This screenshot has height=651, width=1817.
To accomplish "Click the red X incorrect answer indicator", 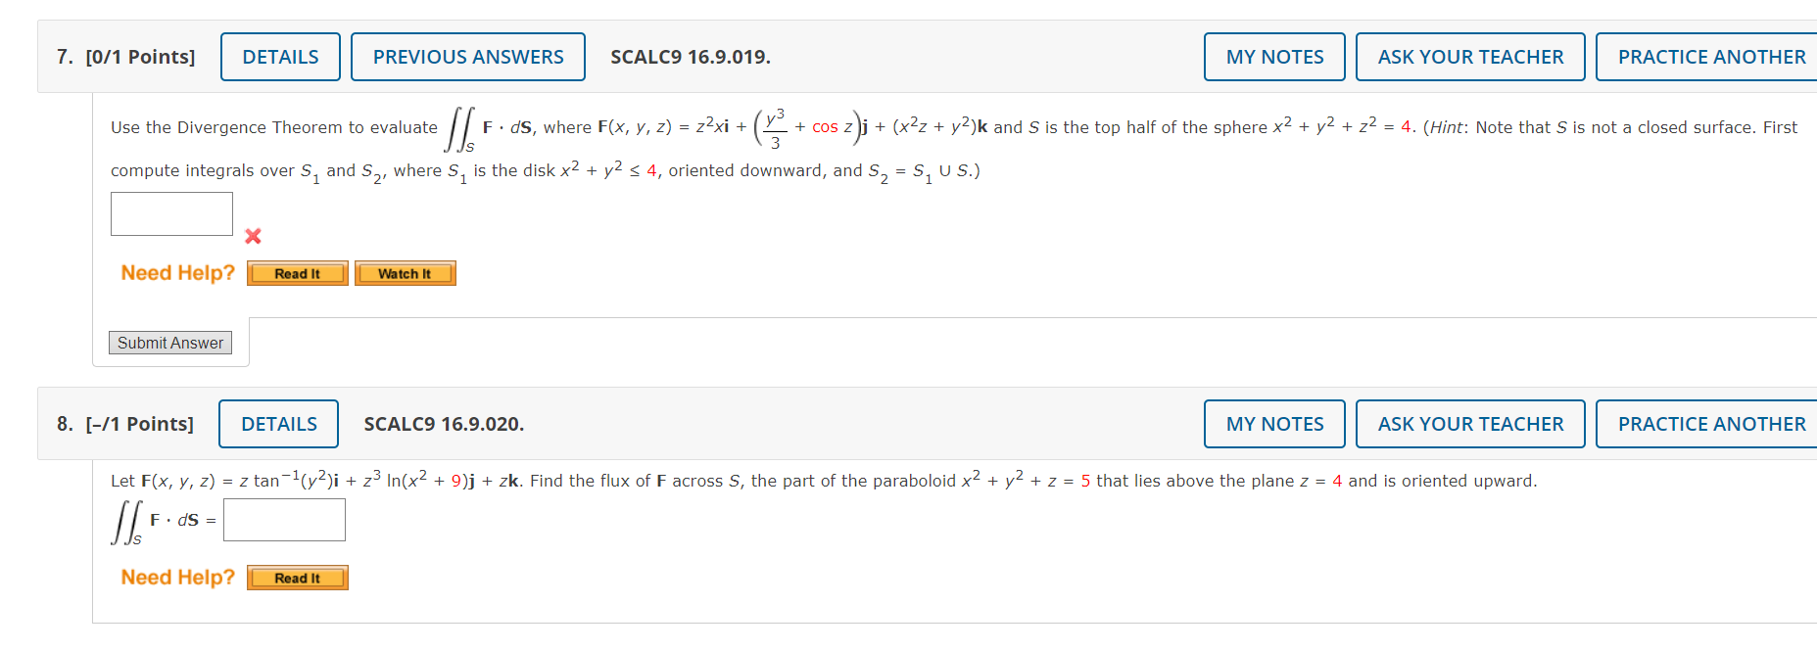I will pos(253,236).
